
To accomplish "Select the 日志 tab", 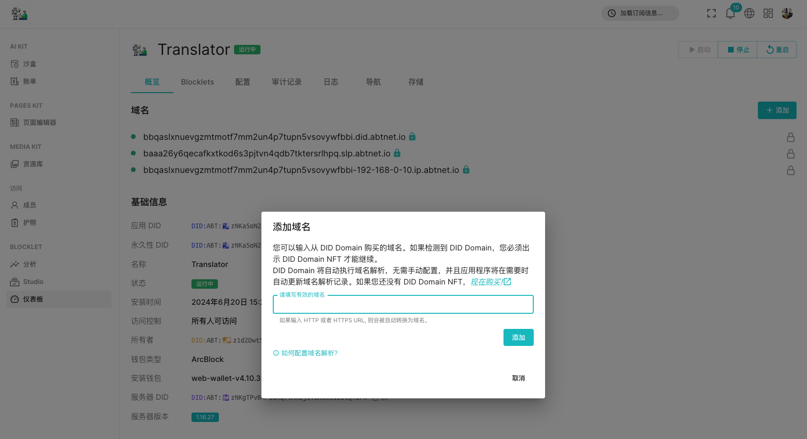I will (330, 82).
